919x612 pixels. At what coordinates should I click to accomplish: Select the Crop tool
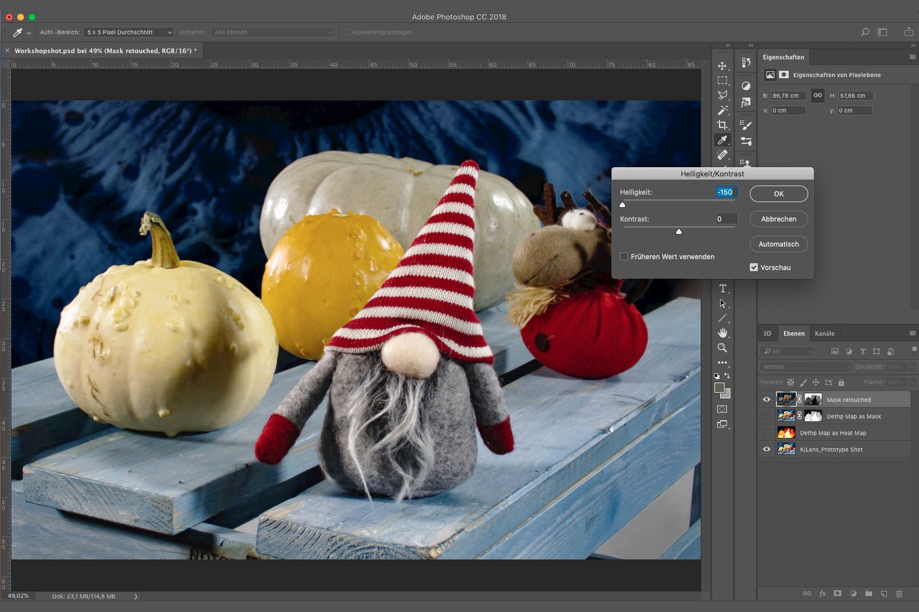722,125
